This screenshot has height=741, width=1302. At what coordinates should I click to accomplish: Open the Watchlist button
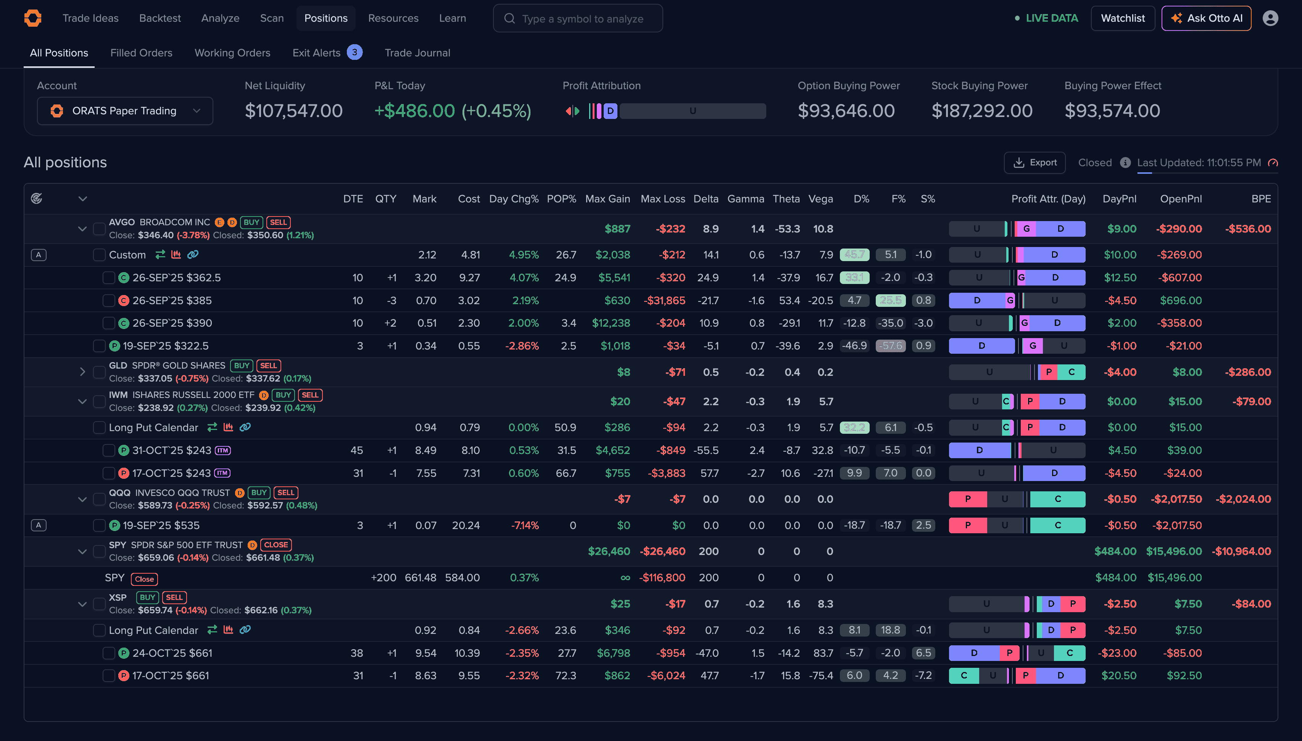tap(1123, 18)
